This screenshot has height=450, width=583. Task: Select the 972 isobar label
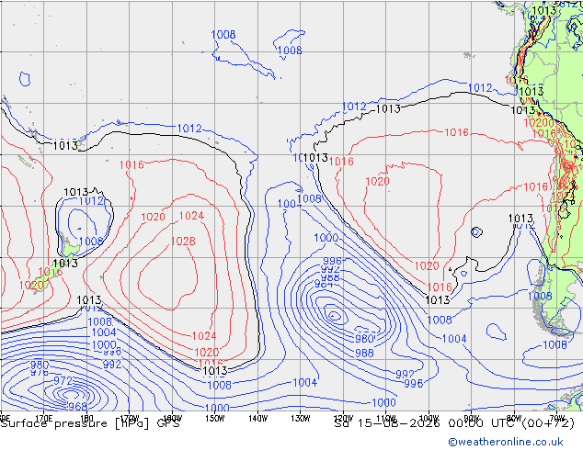[63, 380]
